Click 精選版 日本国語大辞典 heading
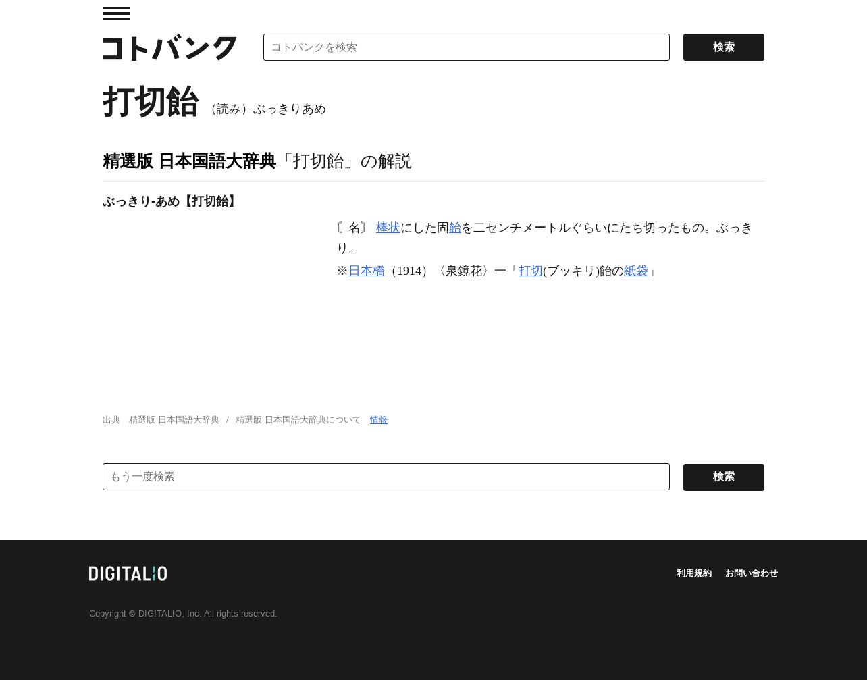 [x=190, y=161]
